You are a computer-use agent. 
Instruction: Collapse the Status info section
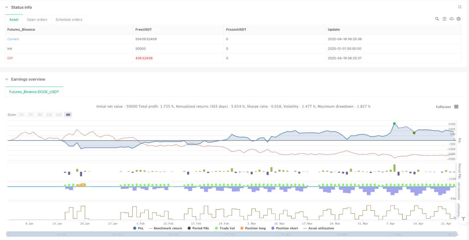(6, 7)
